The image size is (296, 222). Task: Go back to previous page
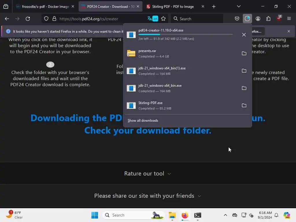[x=7, y=19]
